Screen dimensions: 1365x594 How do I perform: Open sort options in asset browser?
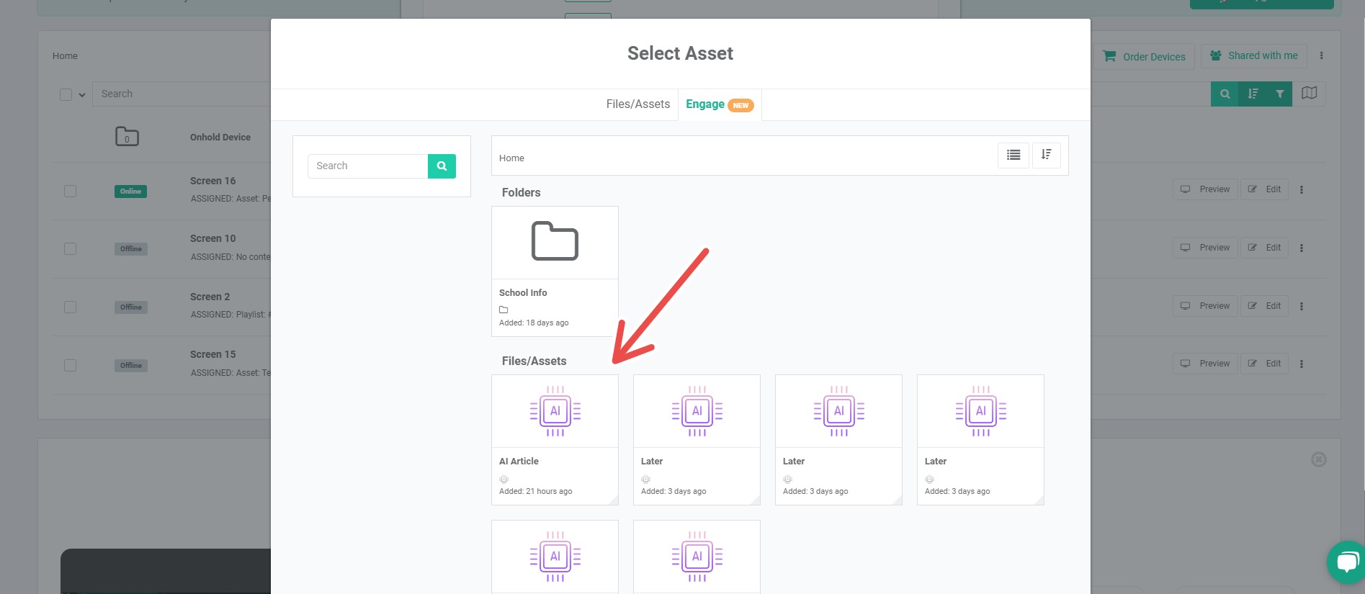[1047, 155]
